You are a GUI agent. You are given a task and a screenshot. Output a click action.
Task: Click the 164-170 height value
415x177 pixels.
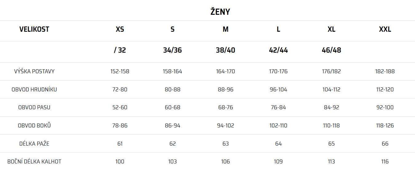[x=225, y=71]
